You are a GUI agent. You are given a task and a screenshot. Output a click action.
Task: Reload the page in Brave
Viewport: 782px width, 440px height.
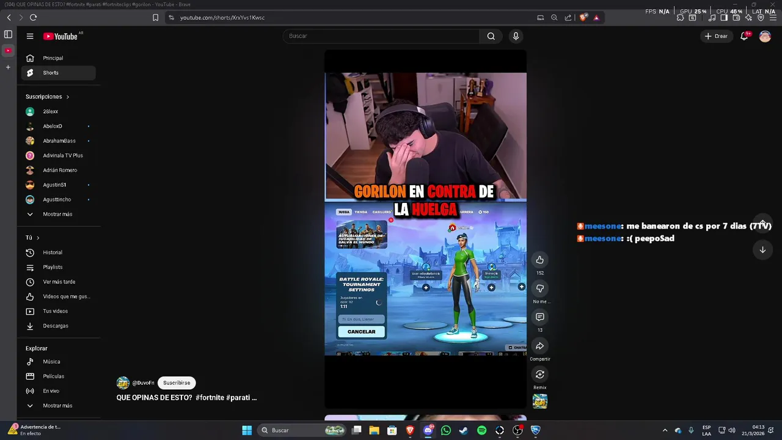(x=33, y=18)
